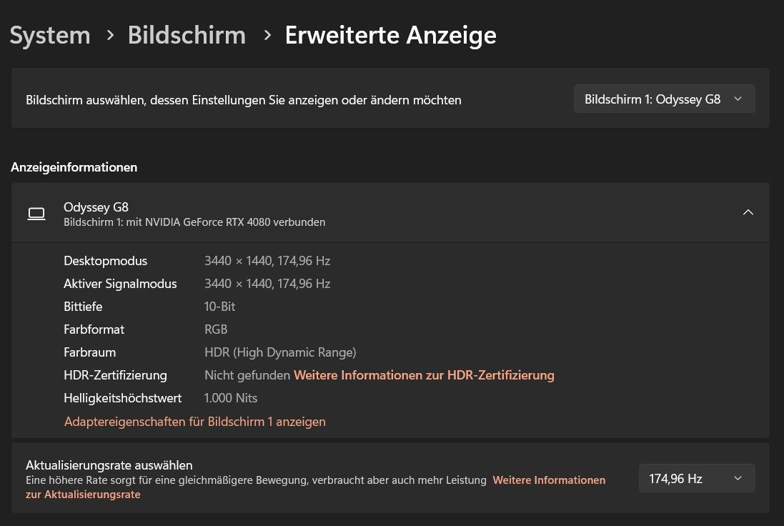Click the 10-Bit Bittiefe value
Screen dimensions: 784x526
coord(219,307)
